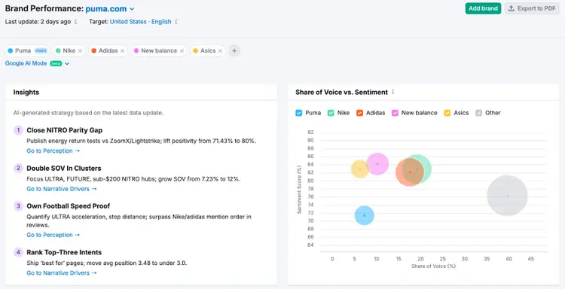The image size is (565, 289).
Task: Click the Insights panel title
Action: click(x=26, y=92)
